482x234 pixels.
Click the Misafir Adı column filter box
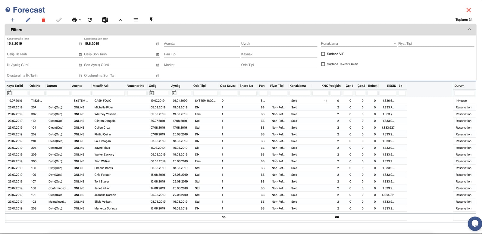coord(109,93)
